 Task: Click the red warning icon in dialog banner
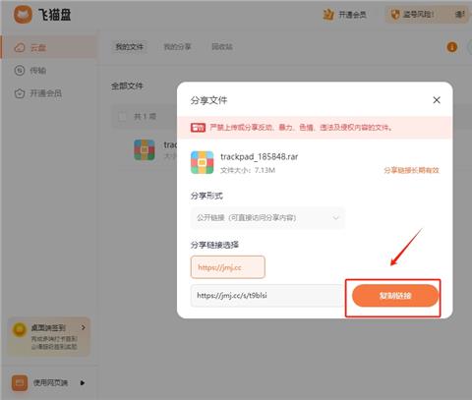(198, 128)
